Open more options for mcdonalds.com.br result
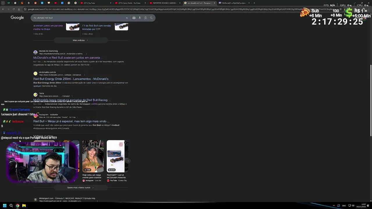The image size is (372, 209). point(84,75)
